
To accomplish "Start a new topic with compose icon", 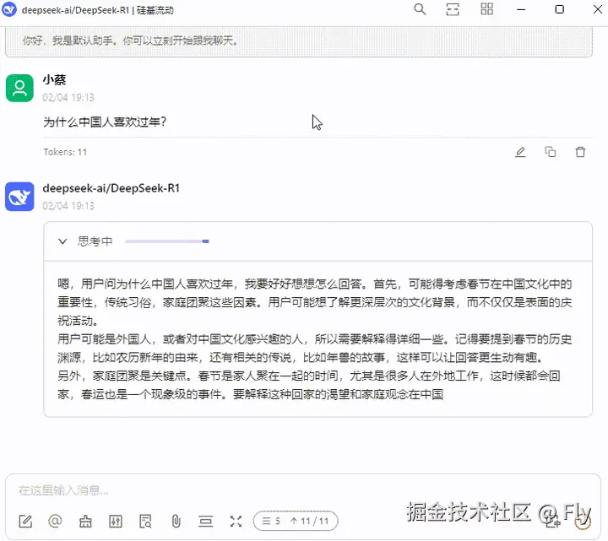I will point(25,522).
